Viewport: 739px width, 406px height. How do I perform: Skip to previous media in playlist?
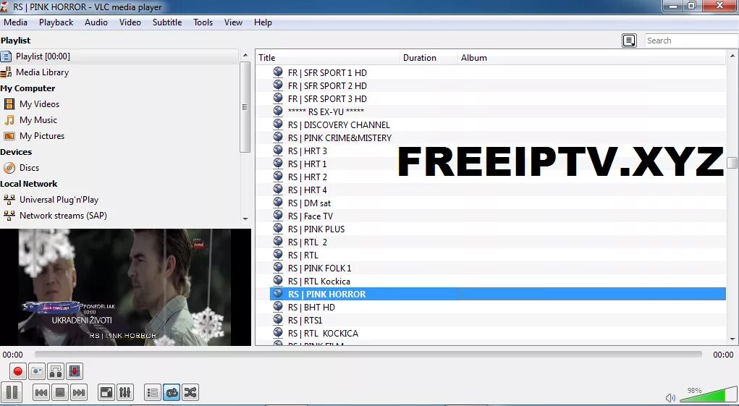point(41,392)
